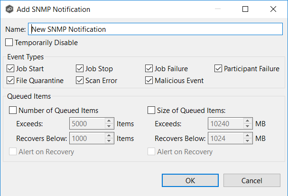Increase the Exceeds MB spinner value

point(247,121)
